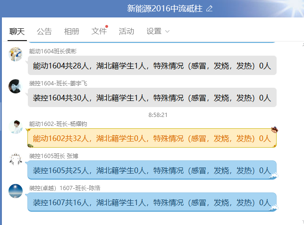Click the gray 装控1604共30人 message bubble
Screen dimensions: 304x225
(x=152, y=98)
